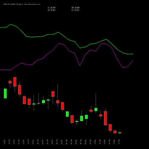Click the 02 Mar date label
This screenshot has height=149, width=149.
[x=67, y=142]
